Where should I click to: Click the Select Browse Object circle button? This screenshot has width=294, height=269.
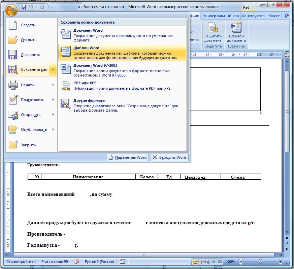[287, 243]
